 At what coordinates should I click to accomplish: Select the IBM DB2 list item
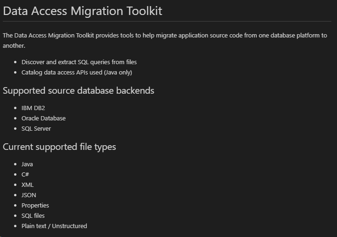[33, 108]
